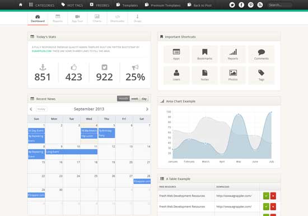Open the Comments shortcut tile
Screen dimensions: 308x216
point(262,54)
